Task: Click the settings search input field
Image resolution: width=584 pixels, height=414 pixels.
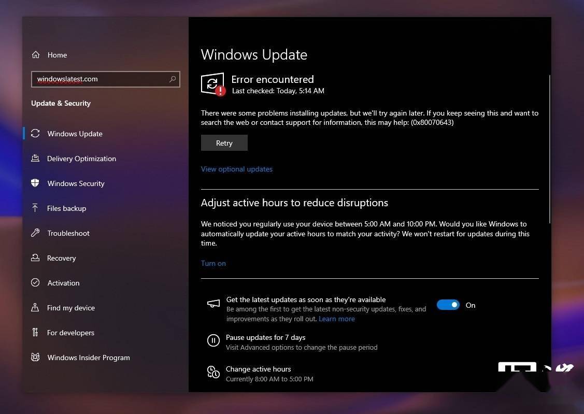Action: coord(105,79)
